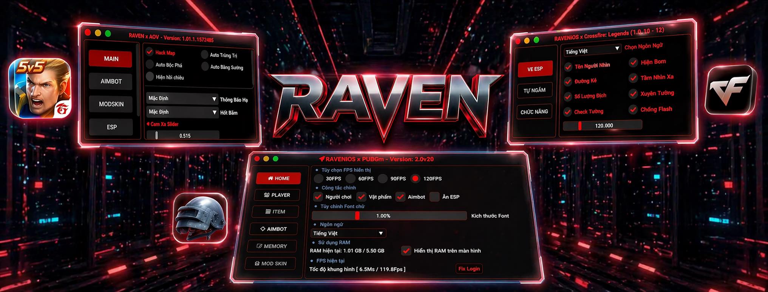
Task: Enable Auto Bộc Phá option
Action: tap(150, 64)
